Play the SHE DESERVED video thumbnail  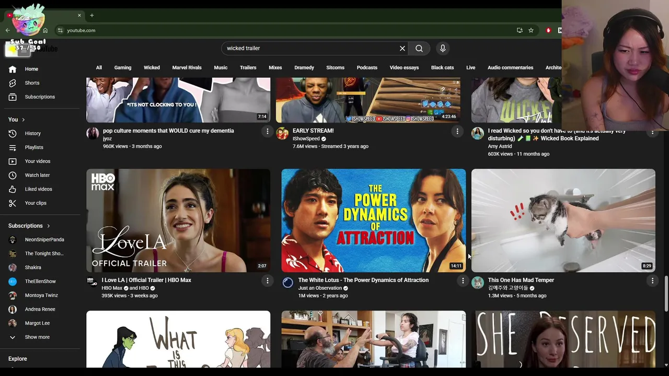coord(564,339)
